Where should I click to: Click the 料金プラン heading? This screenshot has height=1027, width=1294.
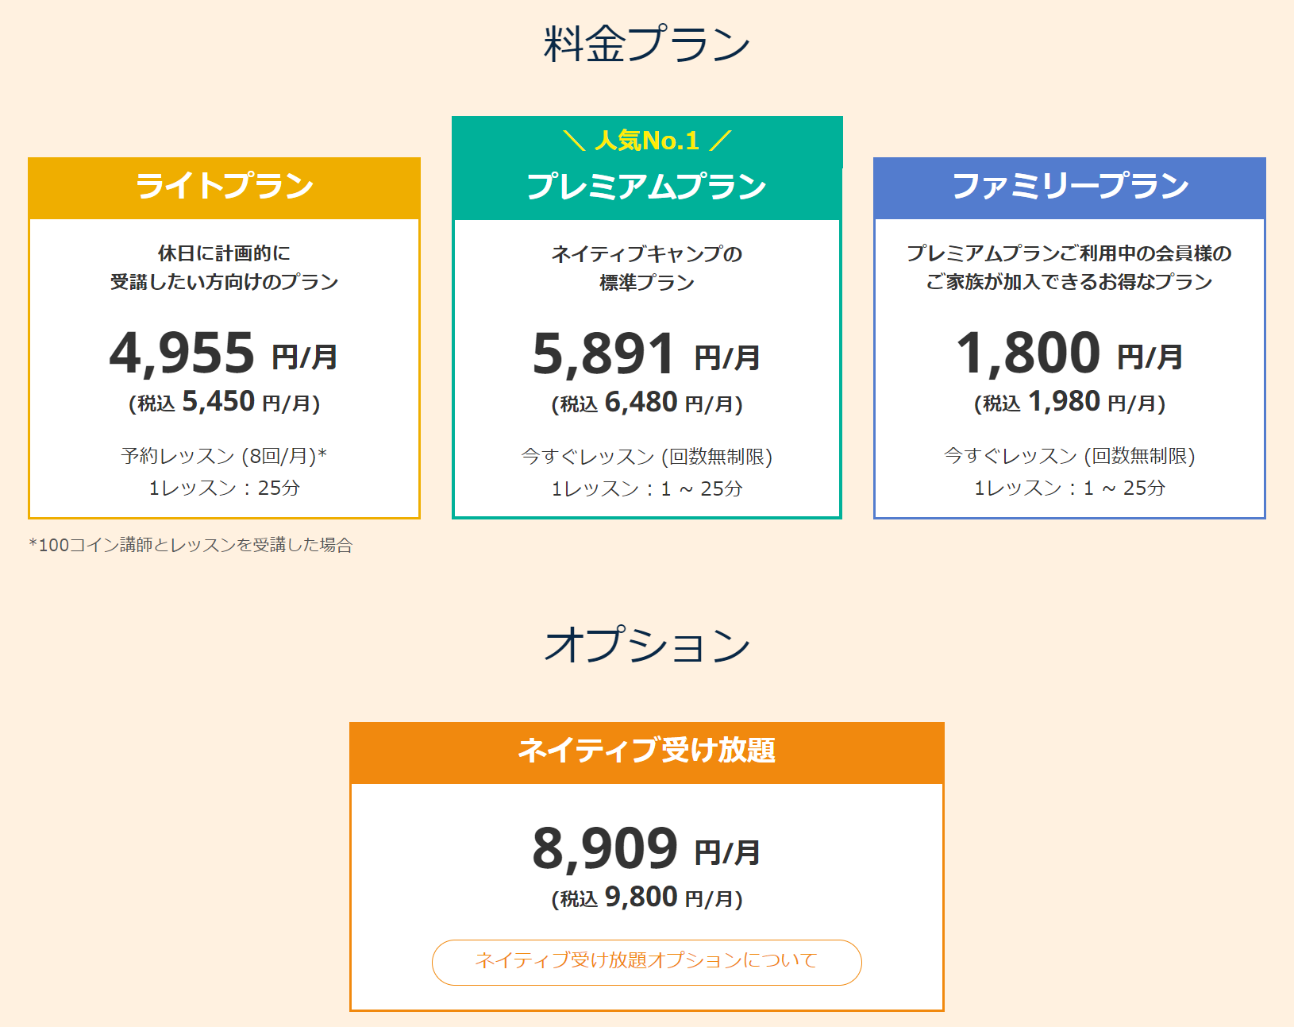click(646, 44)
